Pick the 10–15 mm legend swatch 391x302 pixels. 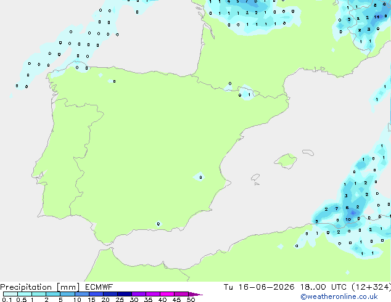pyautogui.click(x=81, y=294)
